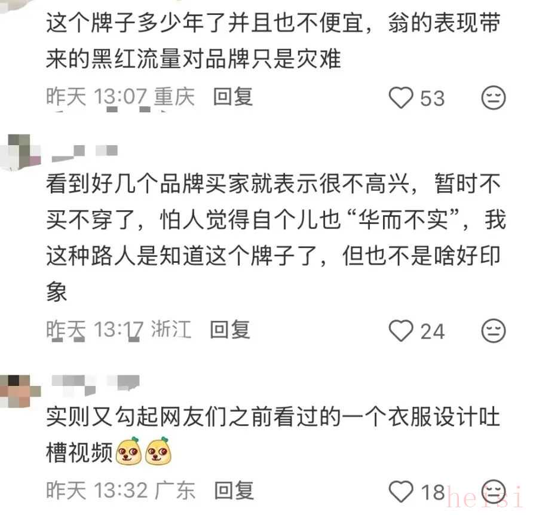Select comment text starting 这个牌子多少年了
Image resolution: width=533 pixels, height=515 pixels.
[x=273, y=41]
